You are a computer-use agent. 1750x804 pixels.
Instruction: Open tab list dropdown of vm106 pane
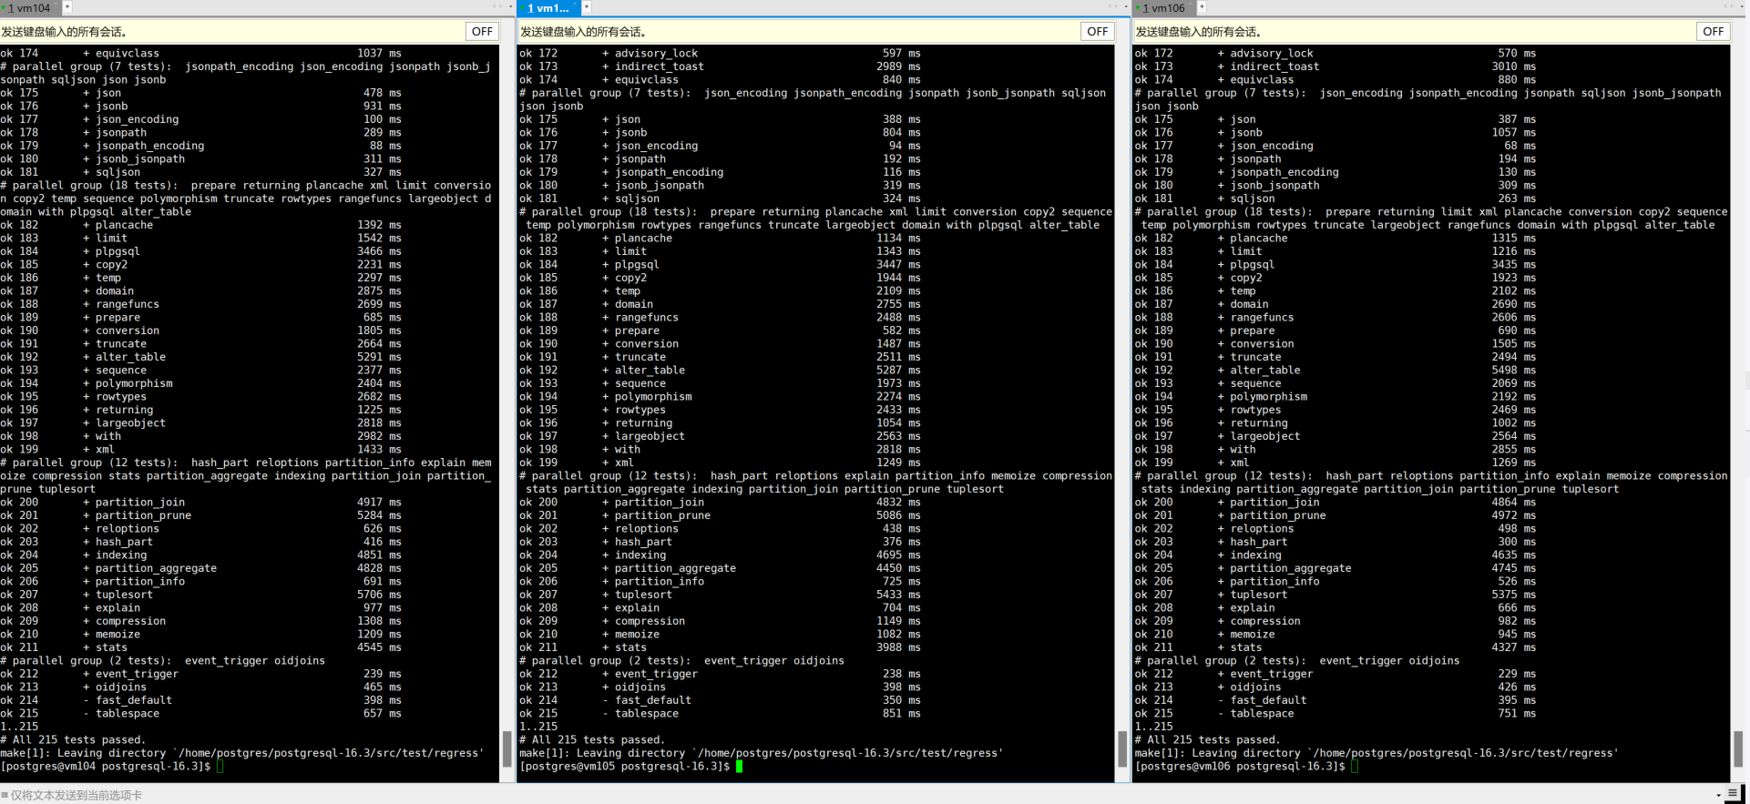click(x=1742, y=7)
